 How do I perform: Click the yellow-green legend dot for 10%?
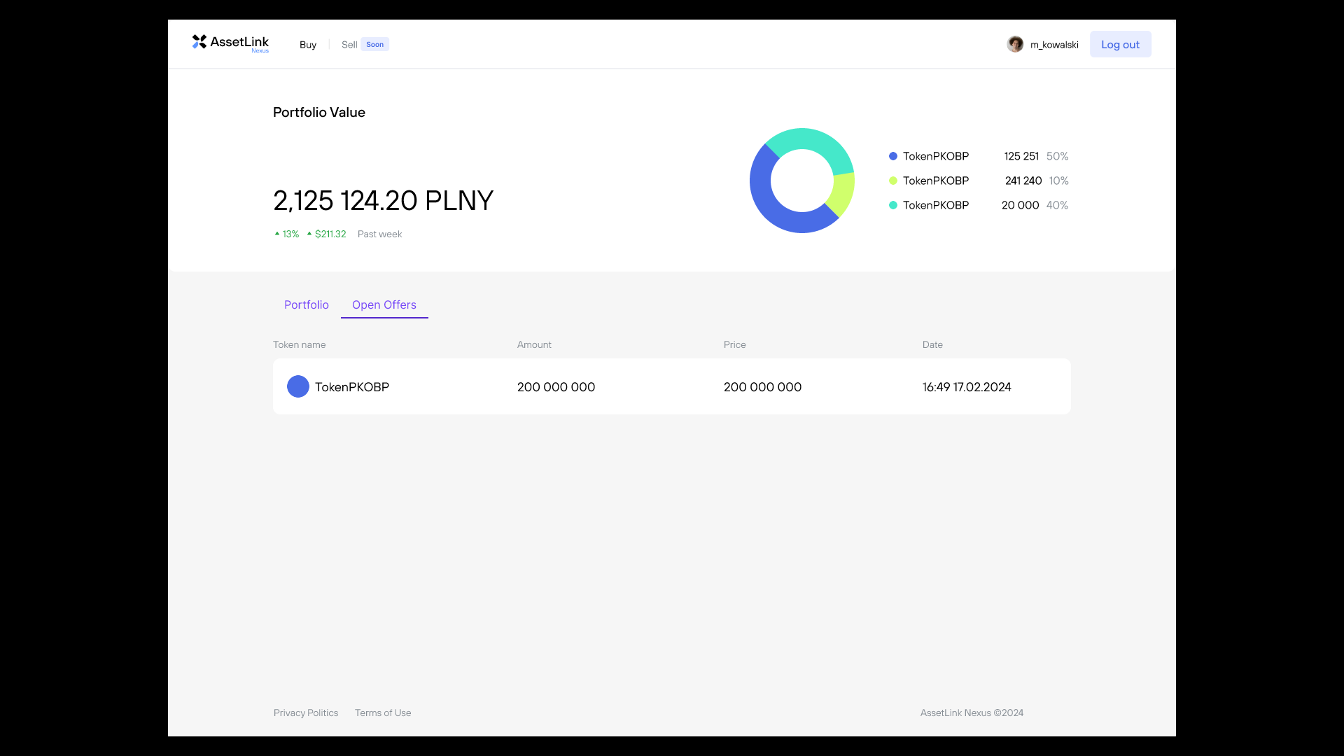coord(893,181)
